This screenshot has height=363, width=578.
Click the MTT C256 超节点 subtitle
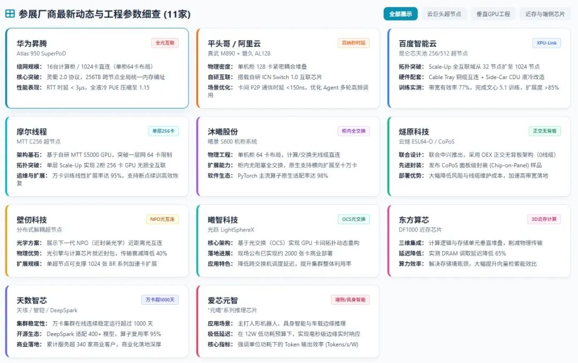tap(39, 141)
